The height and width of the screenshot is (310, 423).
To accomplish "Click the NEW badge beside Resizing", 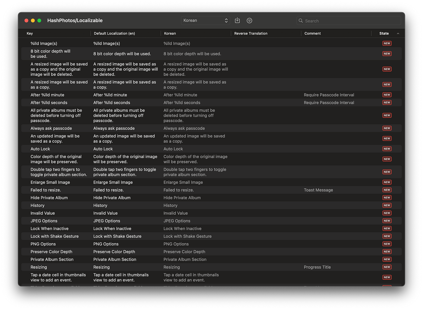I will tap(387, 267).
